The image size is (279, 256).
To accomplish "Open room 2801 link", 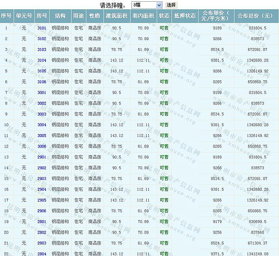I will pos(42,222).
